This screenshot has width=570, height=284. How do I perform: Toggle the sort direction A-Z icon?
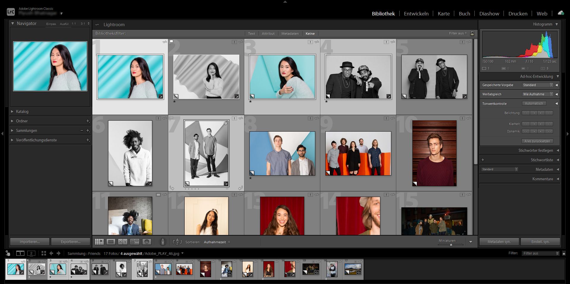[x=177, y=242]
